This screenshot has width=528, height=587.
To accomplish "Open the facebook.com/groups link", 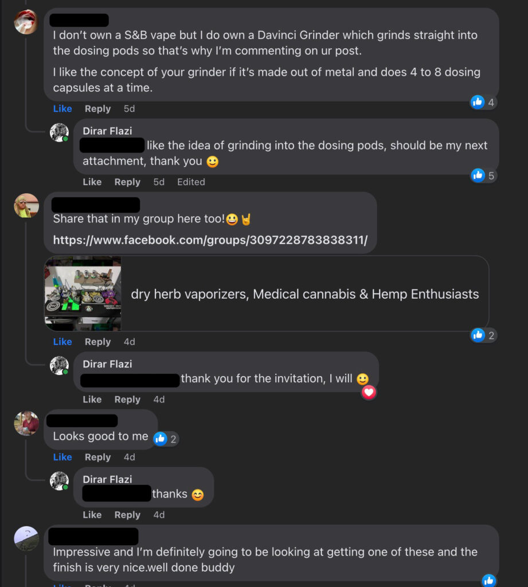I will (x=210, y=240).
